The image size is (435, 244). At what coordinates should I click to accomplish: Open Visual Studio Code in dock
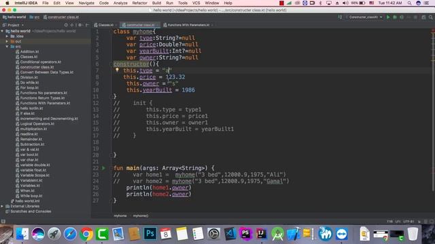tap(230, 234)
